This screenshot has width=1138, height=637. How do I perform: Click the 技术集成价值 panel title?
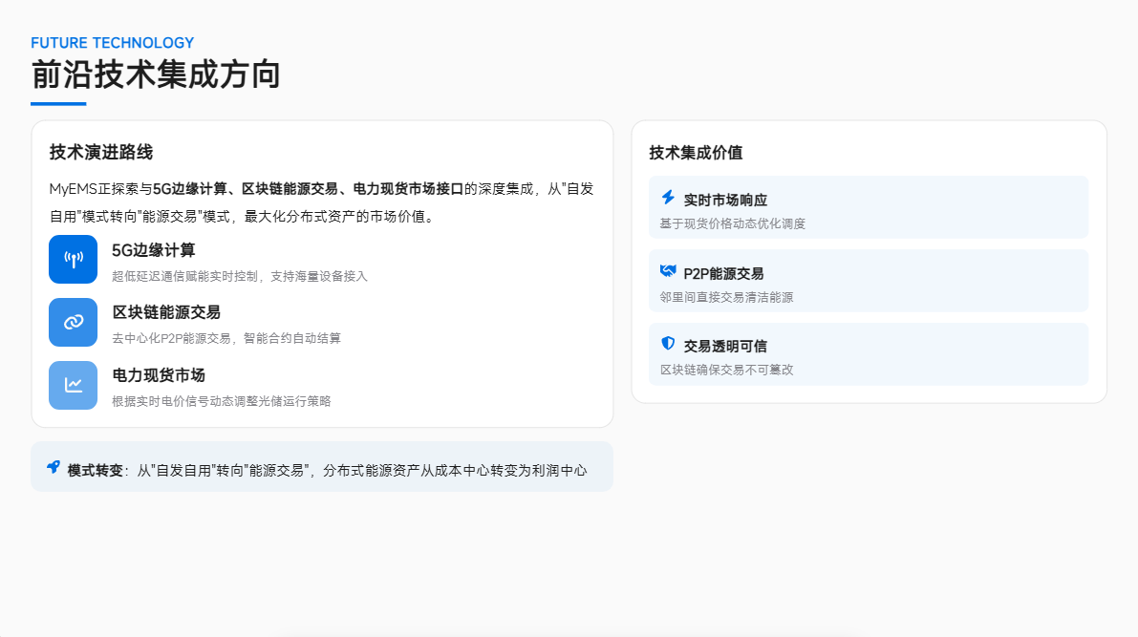tap(696, 153)
